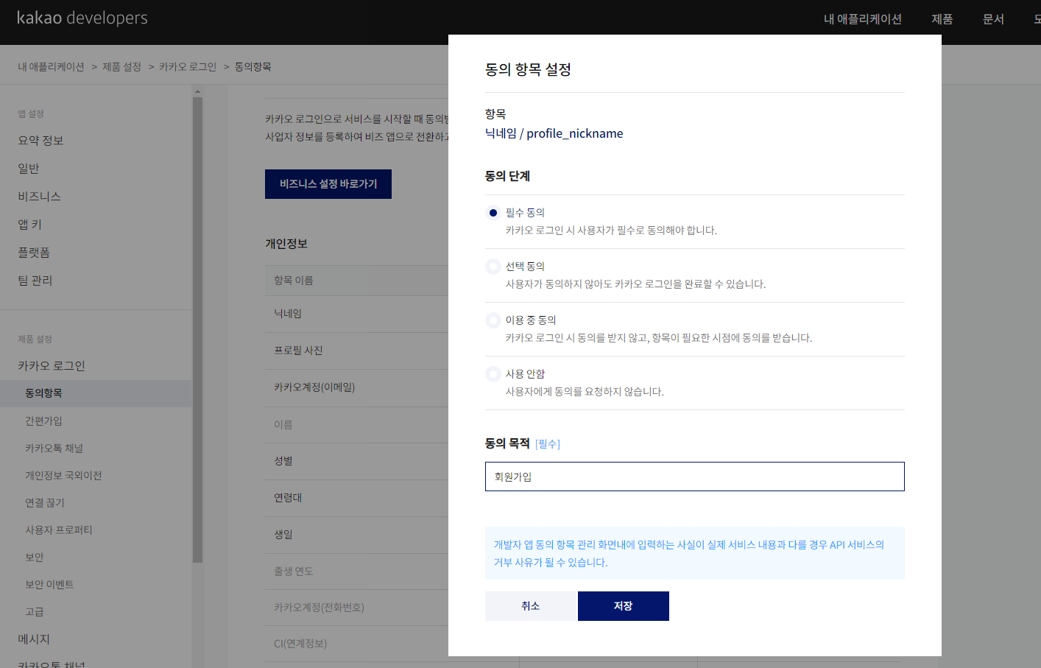The height and width of the screenshot is (668, 1041).
Task: Select the 사용 안함 radio option
Action: click(493, 374)
